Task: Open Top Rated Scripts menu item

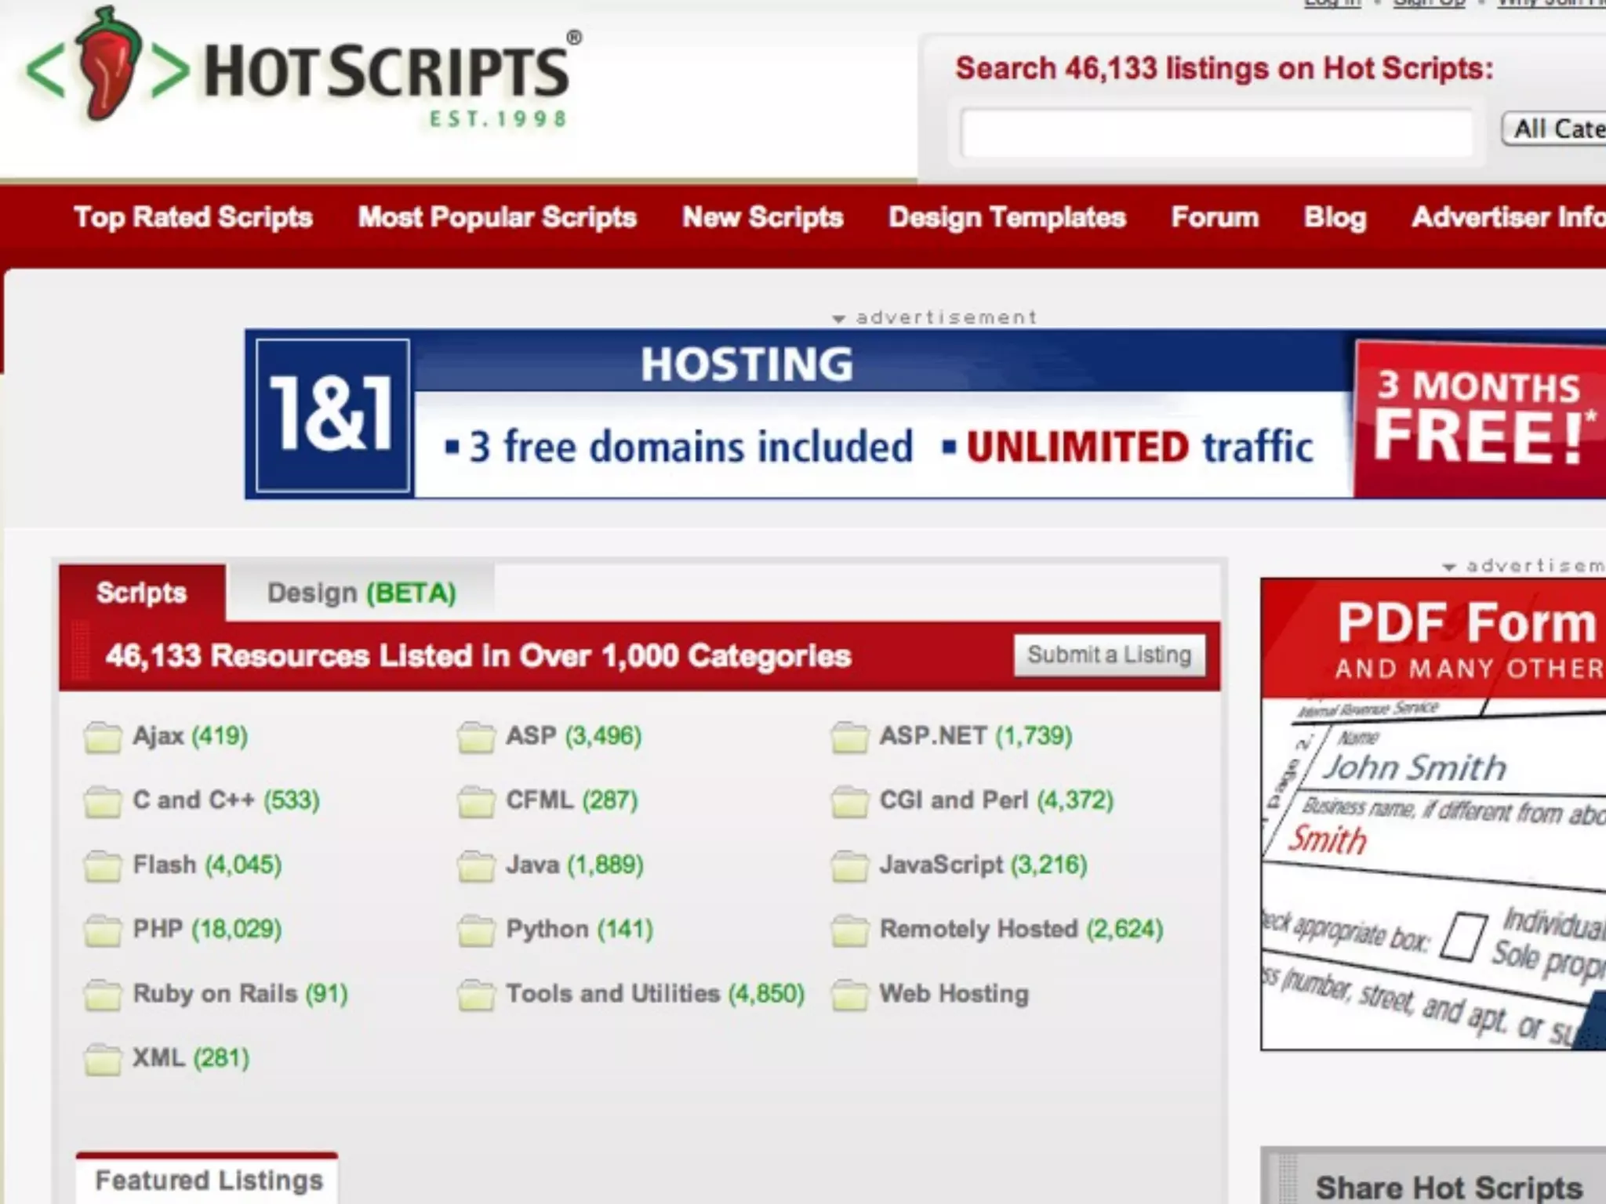Action: coord(193,217)
